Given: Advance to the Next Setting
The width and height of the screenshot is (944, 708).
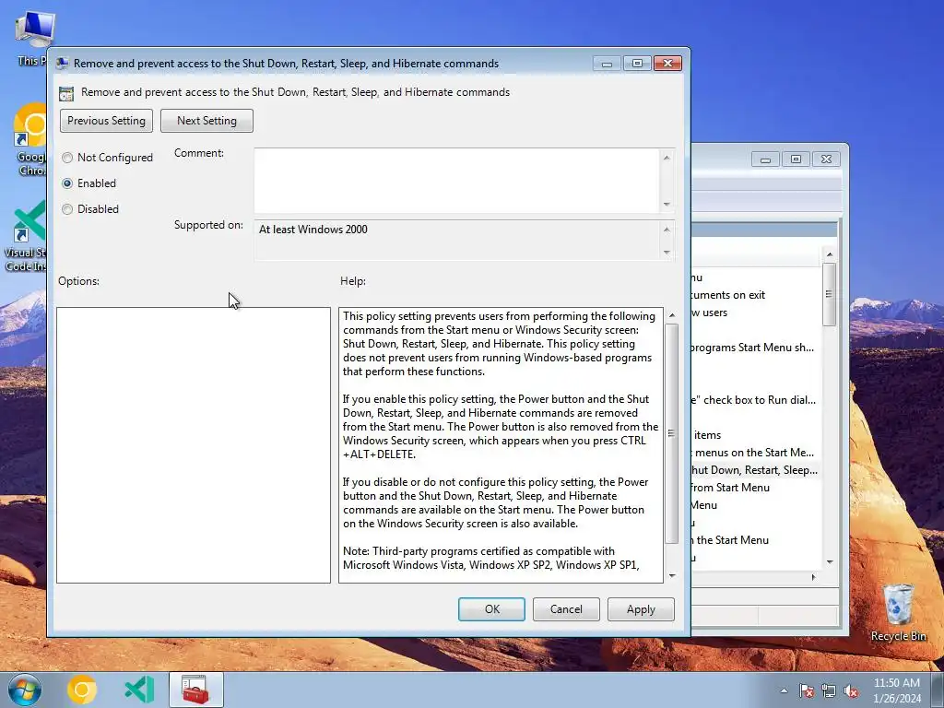Looking at the screenshot, I should (206, 121).
